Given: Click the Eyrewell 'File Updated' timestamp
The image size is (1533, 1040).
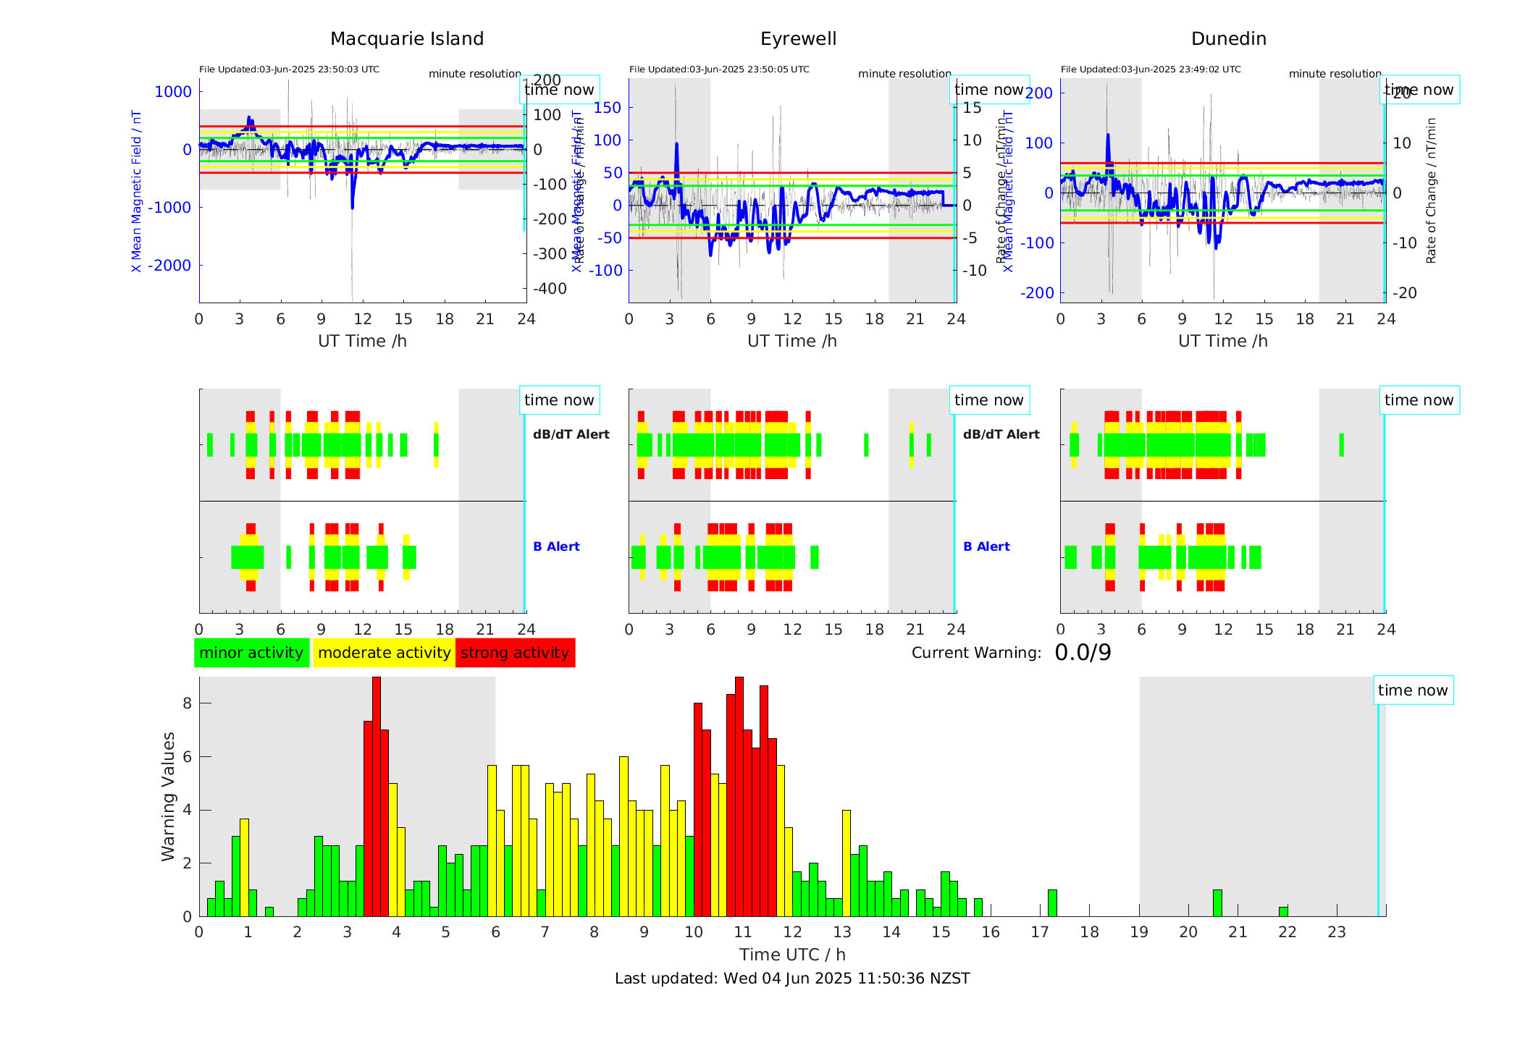Looking at the screenshot, I should [x=719, y=69].
